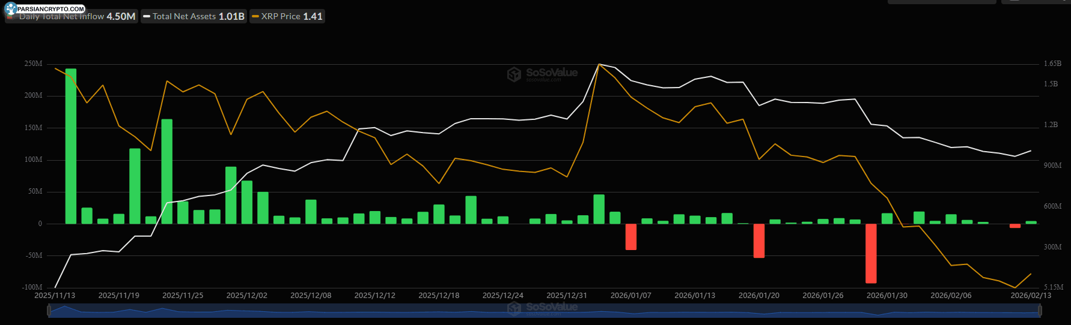Click the 2025/12/24 date label
Screen dimensions: 1071x325
click(x=503, y=296)
